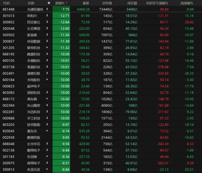Click the marker icon beside 腾景科技

tap(47, 54)
